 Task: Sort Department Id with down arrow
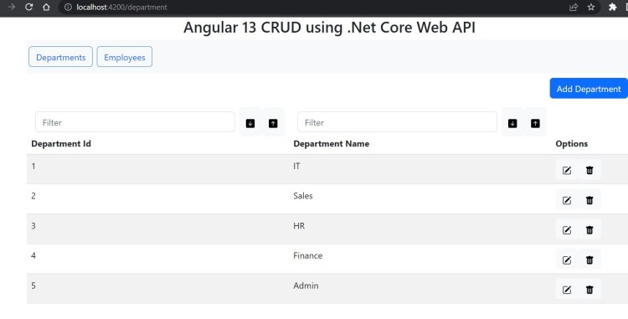point(250,123)
